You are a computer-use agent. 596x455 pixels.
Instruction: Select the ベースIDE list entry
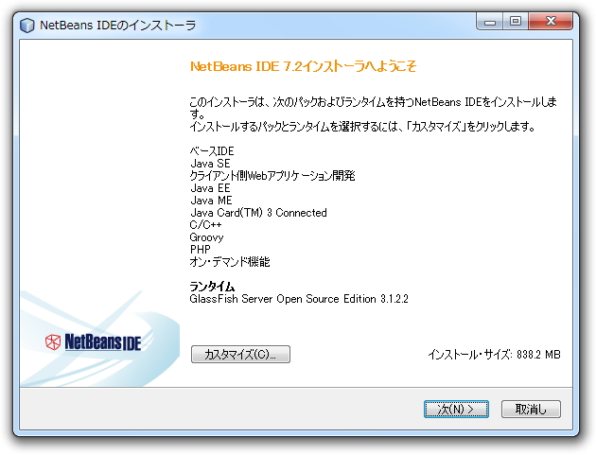[x=212, y=151]
